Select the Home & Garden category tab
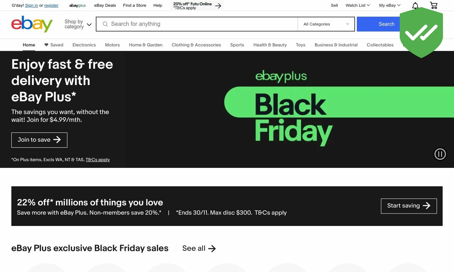This screenshot has height=272, width=454. [146, 45]
